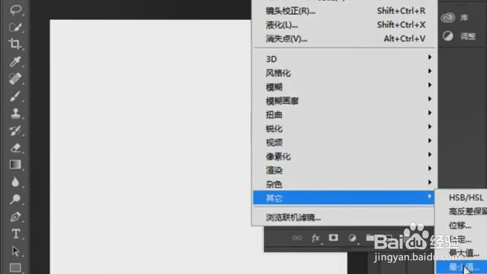Select the Eyedropper tool
Screen dimensions: 487x274
pyautogui.click(x=15, y=62)
